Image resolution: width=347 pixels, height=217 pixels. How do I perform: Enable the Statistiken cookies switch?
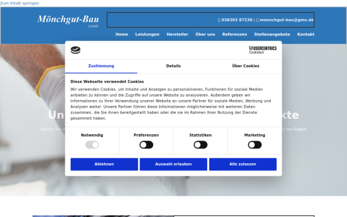point(201,145)
